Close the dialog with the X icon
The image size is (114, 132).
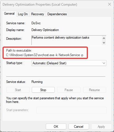pyautogui.click(x=110, y=4)
